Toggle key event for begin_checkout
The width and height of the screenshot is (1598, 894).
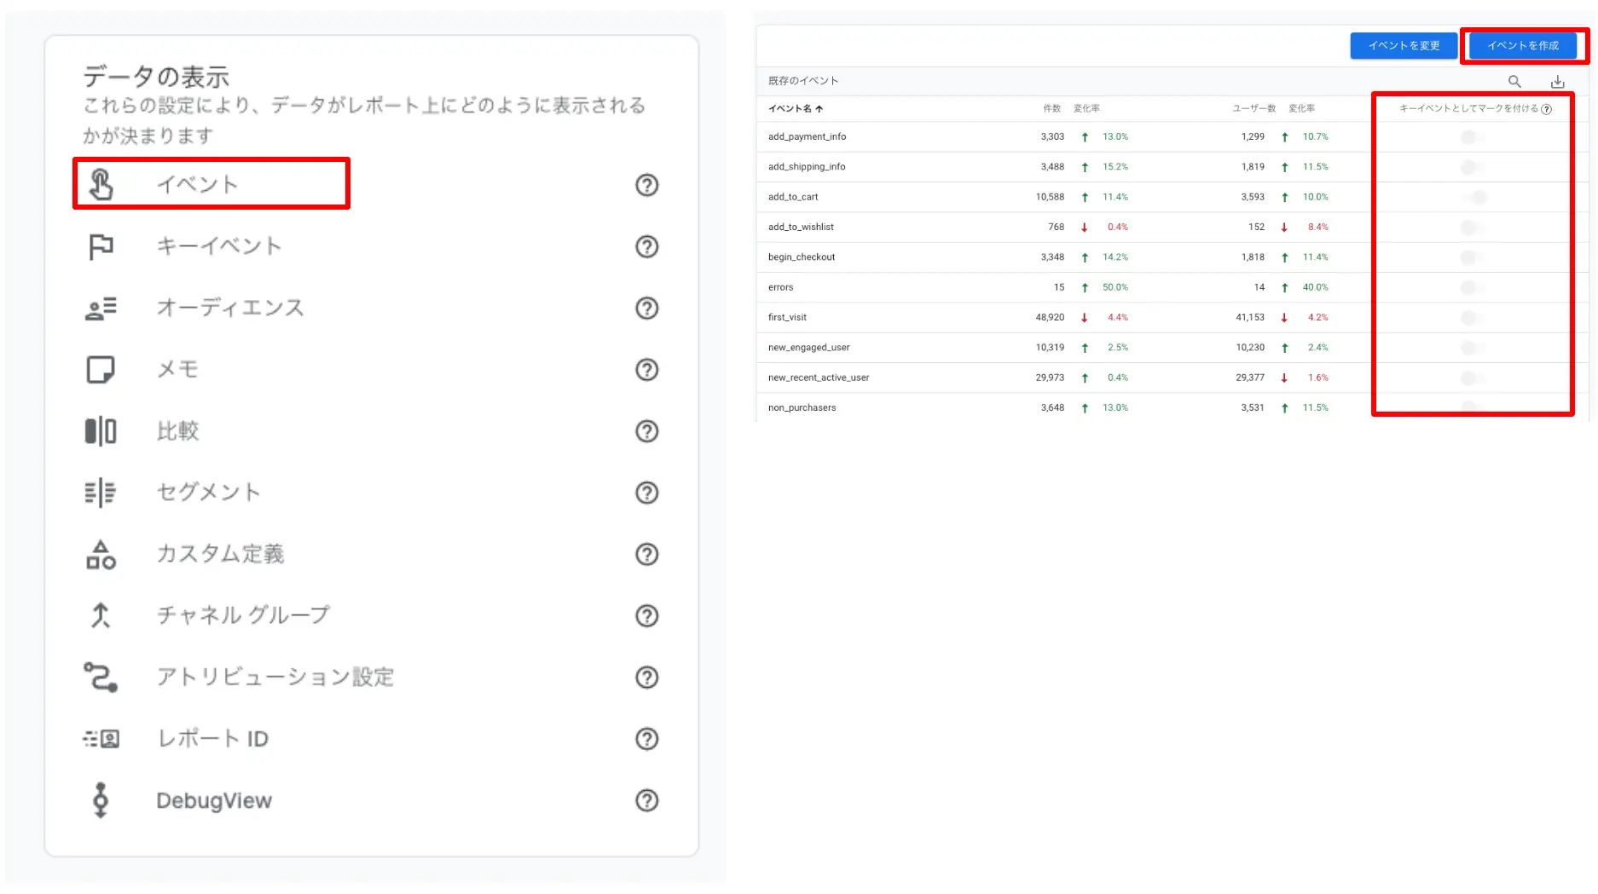(1473, 257)
